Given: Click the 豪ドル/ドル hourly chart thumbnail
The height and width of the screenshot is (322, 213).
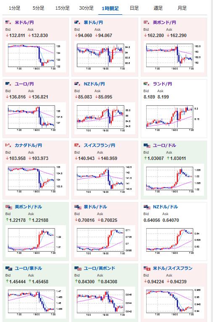Looking at the screenshot, I should (x=105, y=241).
